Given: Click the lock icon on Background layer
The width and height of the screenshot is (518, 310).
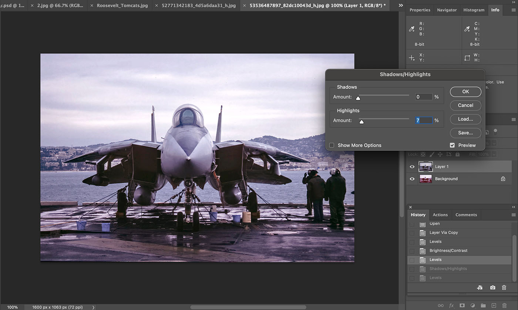Looking at the screenshot, I should pyautogui.click(x=503, y=179).
